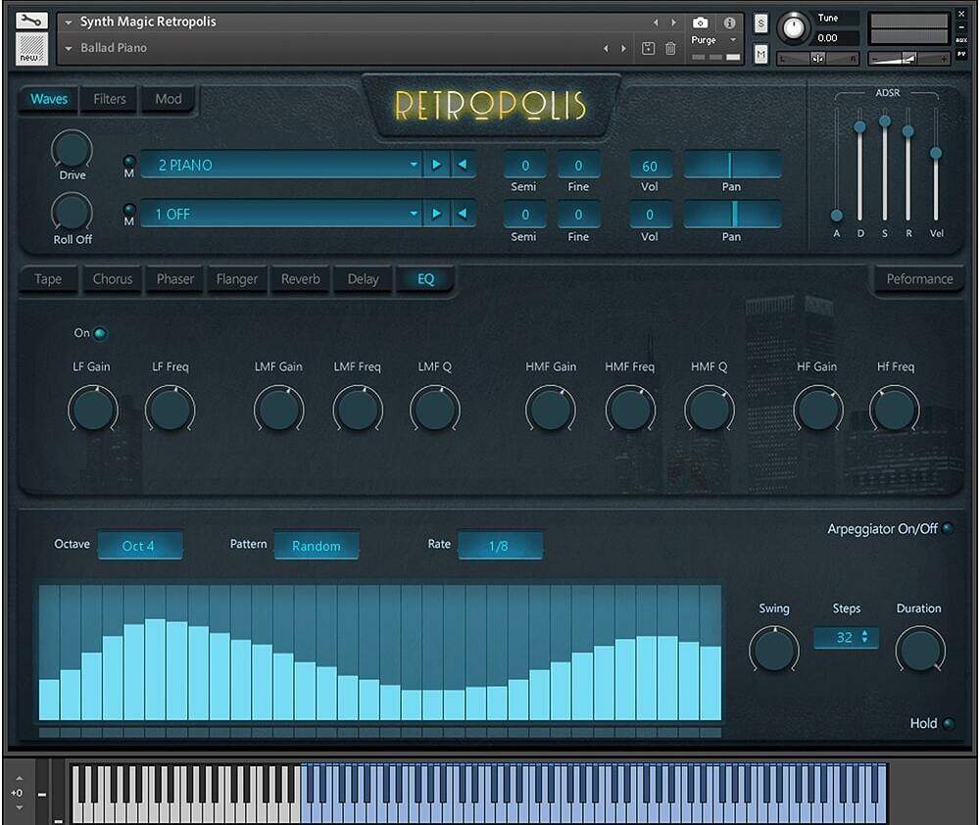Take a snapshot with the camera icon
This screenshot has width=980, height=825.
click(x=700, y=24)
